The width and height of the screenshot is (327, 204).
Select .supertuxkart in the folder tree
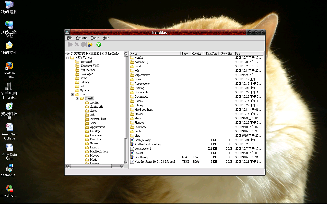[x=98, y=119]
